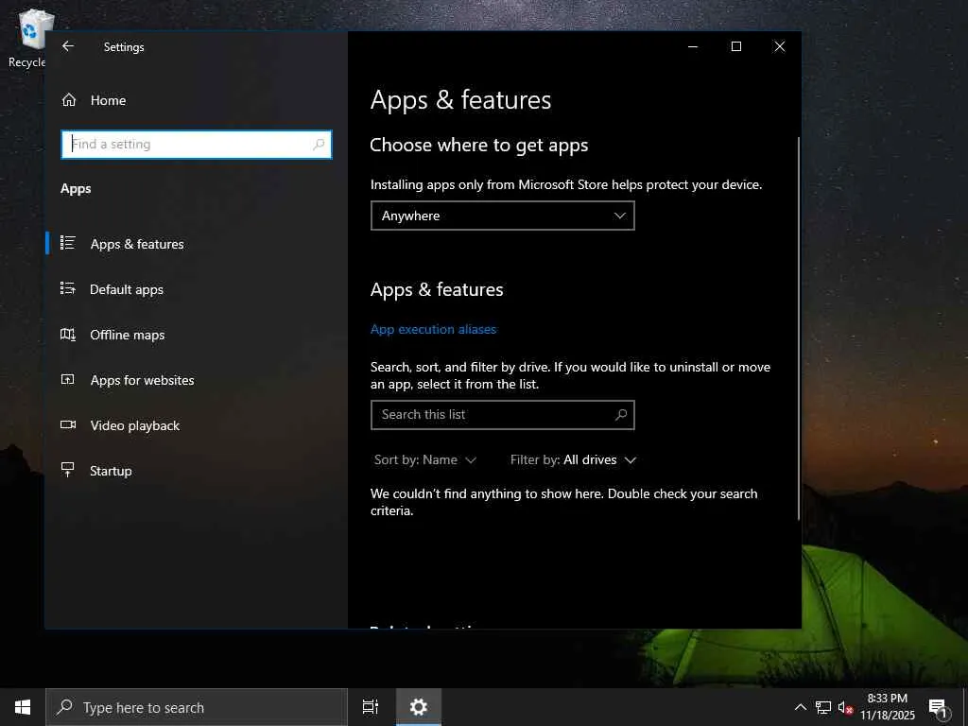Click the Video playback camera icon
The image size is (968, 726).
[x=68, y=424]
